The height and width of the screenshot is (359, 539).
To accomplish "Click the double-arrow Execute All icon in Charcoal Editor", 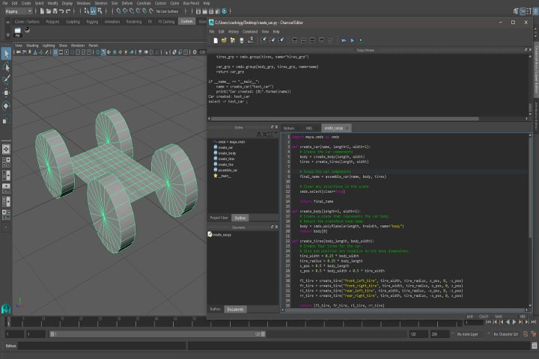I will click(x=344, y=40).
